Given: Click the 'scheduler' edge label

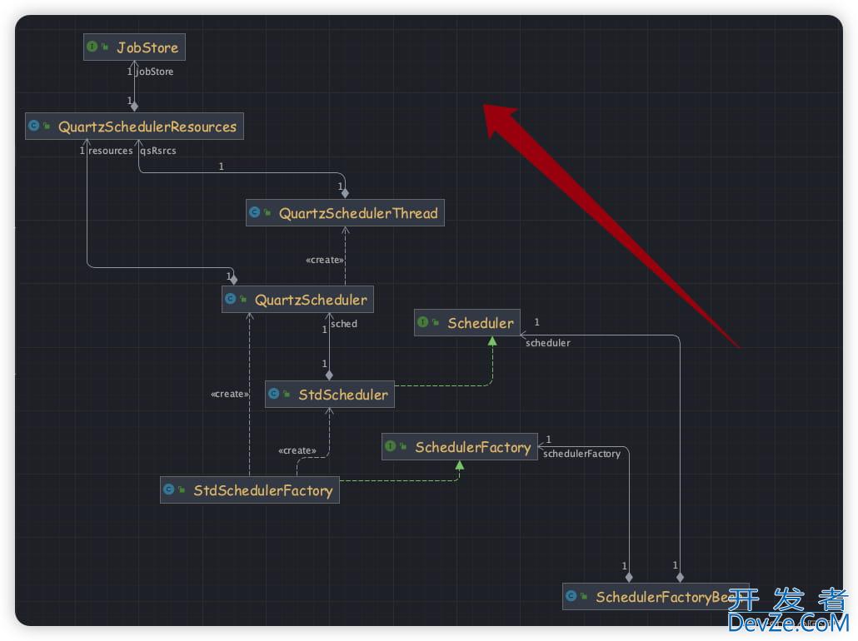Looking at the screenshot, I should pyautogui.click(x=548, y=343).
